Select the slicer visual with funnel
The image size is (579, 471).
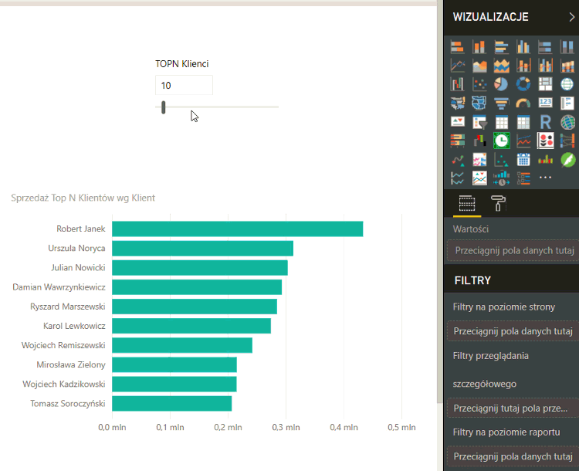(x=479, y=122)
